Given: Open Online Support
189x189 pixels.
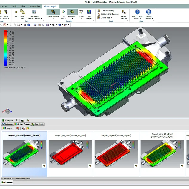Looking at the screenshot, I should coord(149,14).
